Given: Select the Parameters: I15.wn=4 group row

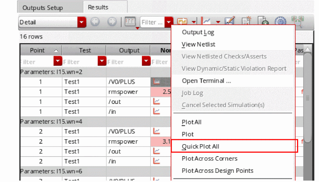Looking at the screenshot, I should click(95, 122).
